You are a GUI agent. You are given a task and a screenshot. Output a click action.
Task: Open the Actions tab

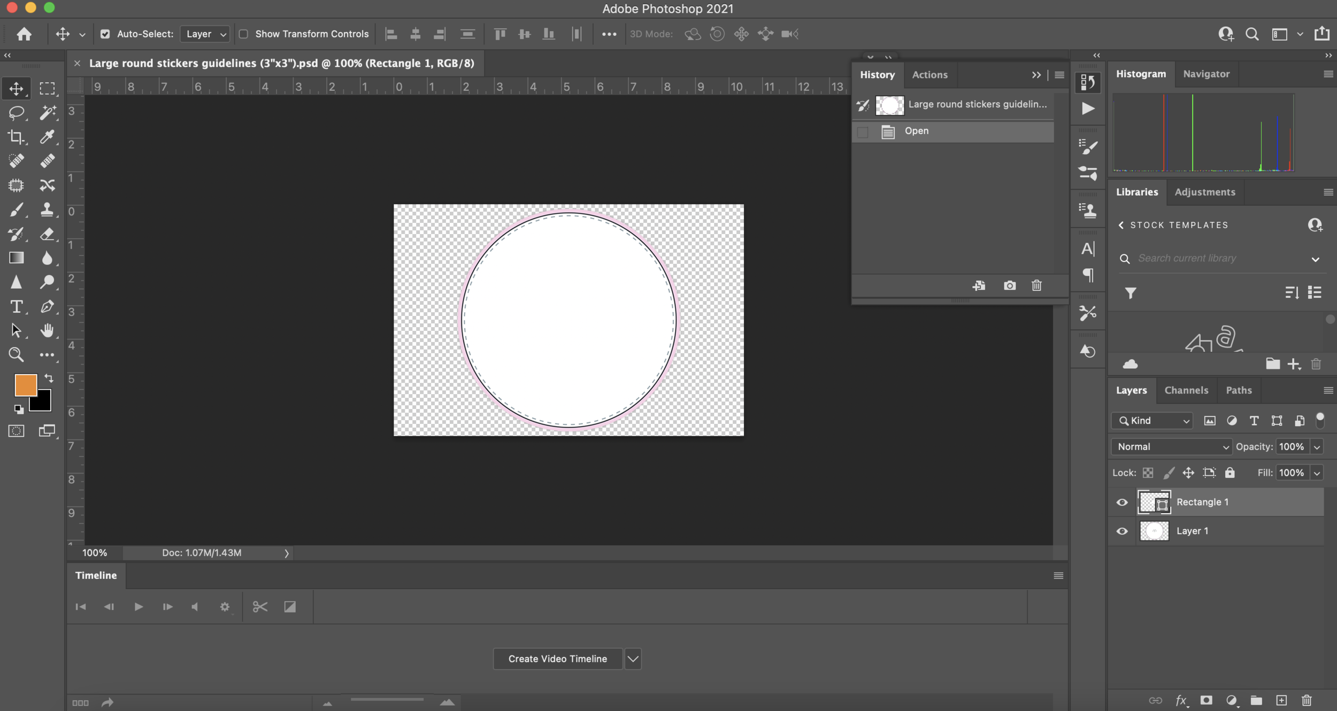929,75
